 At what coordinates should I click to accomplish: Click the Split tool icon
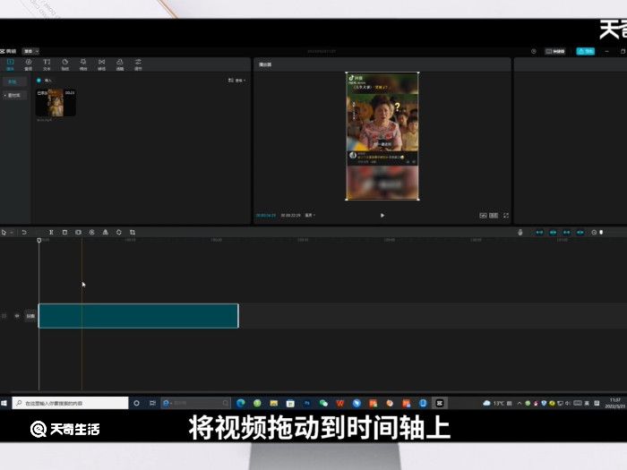coord(51,232)
